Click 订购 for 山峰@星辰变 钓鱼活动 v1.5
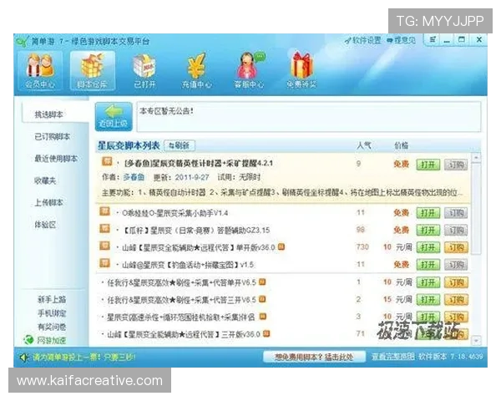The height and width of the screenshot is (401, 501). pos(456,265)
